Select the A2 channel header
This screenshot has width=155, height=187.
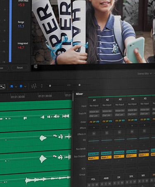pyautogui.click(x=107, y=100)
